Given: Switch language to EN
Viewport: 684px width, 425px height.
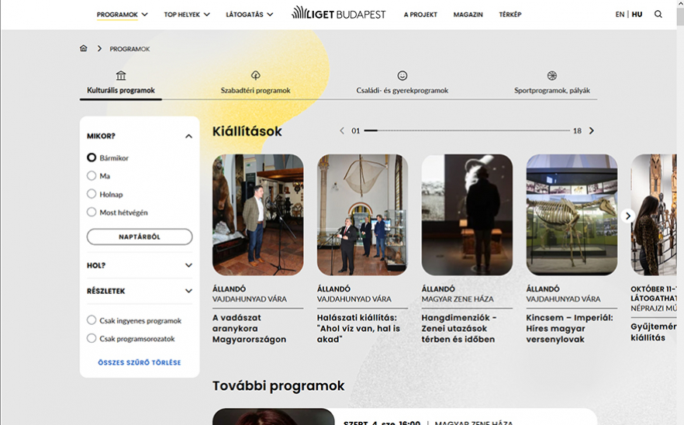Looking at the screenshot, I should [x=620, y=15].
